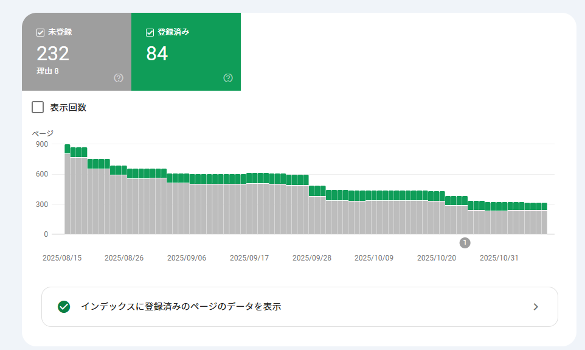Click the leftmost tallest bar in chart
The image size is (585, 350).
pyautogui.click(x=67, y=189)
